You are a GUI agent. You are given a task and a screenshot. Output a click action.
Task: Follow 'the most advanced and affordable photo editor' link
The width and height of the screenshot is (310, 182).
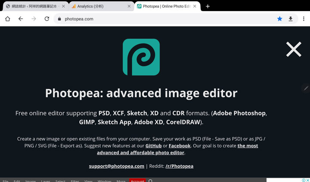pos(177,149)
